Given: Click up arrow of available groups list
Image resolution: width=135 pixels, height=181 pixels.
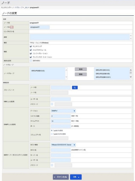Looking at the screenshot, I should coord(131,70).
